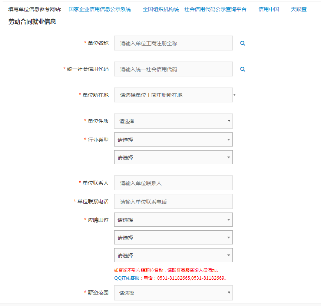Click the 单位所在地 selection field
This screenshot has height=306, width=321.
tap(173, 95)
